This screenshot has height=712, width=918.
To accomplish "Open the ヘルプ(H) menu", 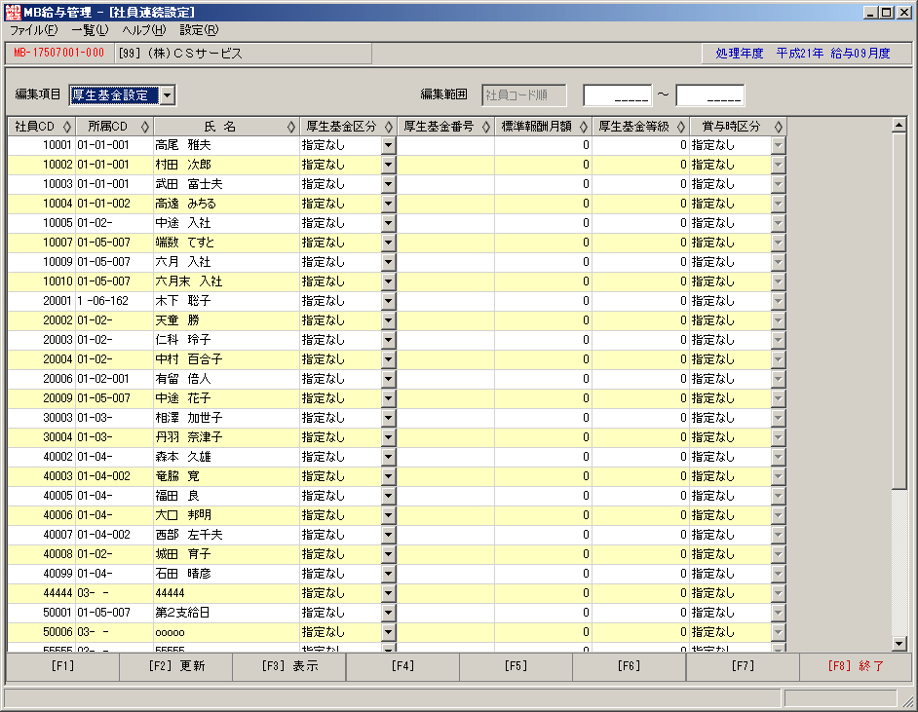I will 144,30.
